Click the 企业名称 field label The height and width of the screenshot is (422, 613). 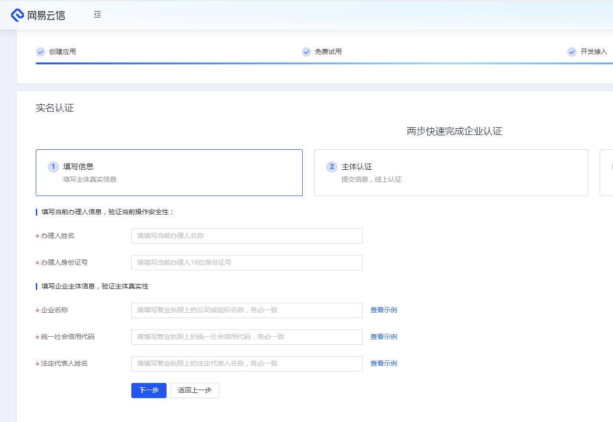[54, 310]
